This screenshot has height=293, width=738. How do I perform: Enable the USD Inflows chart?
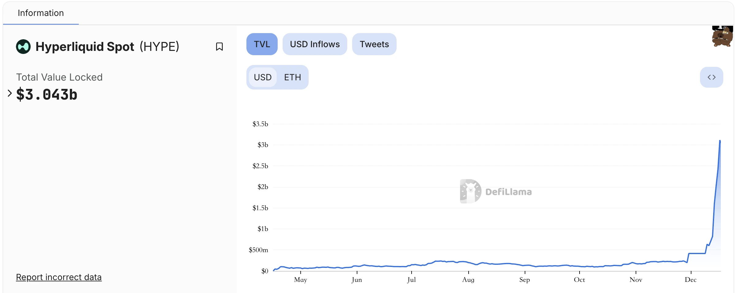click(x=315, y=44)
